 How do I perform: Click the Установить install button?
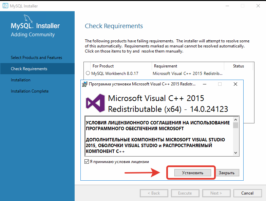pyautogui.click(x=193, y=173)
